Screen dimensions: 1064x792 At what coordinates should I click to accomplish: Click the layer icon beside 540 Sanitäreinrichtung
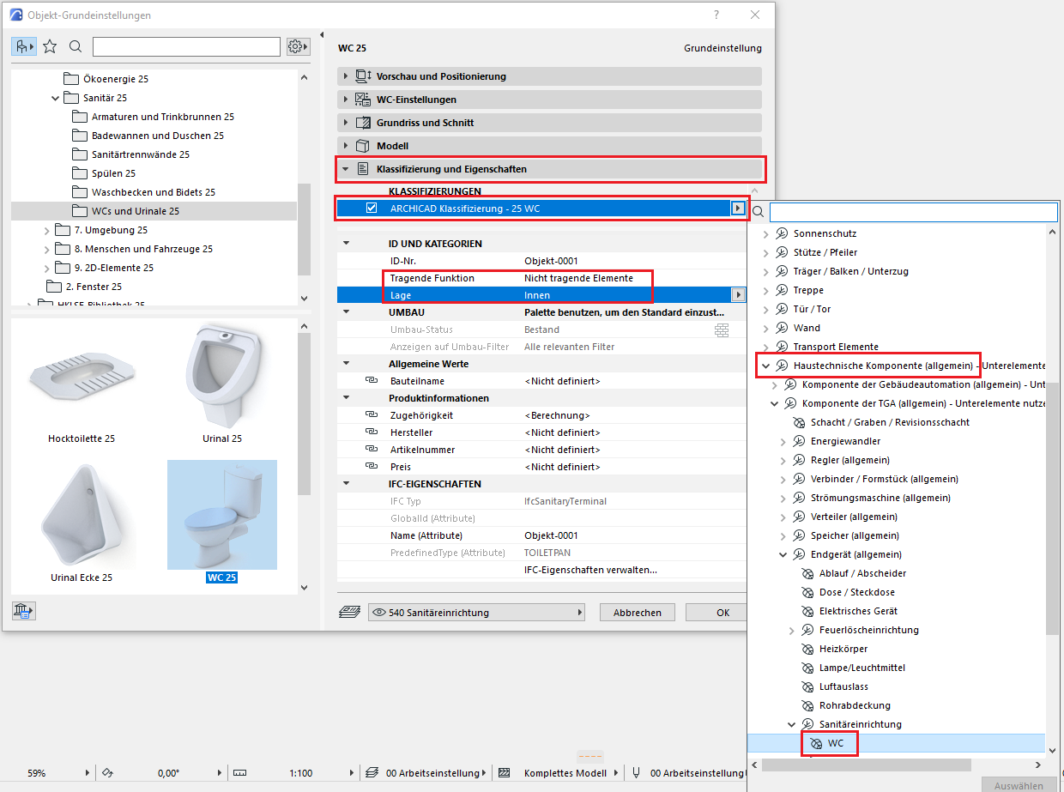point(350,613)
